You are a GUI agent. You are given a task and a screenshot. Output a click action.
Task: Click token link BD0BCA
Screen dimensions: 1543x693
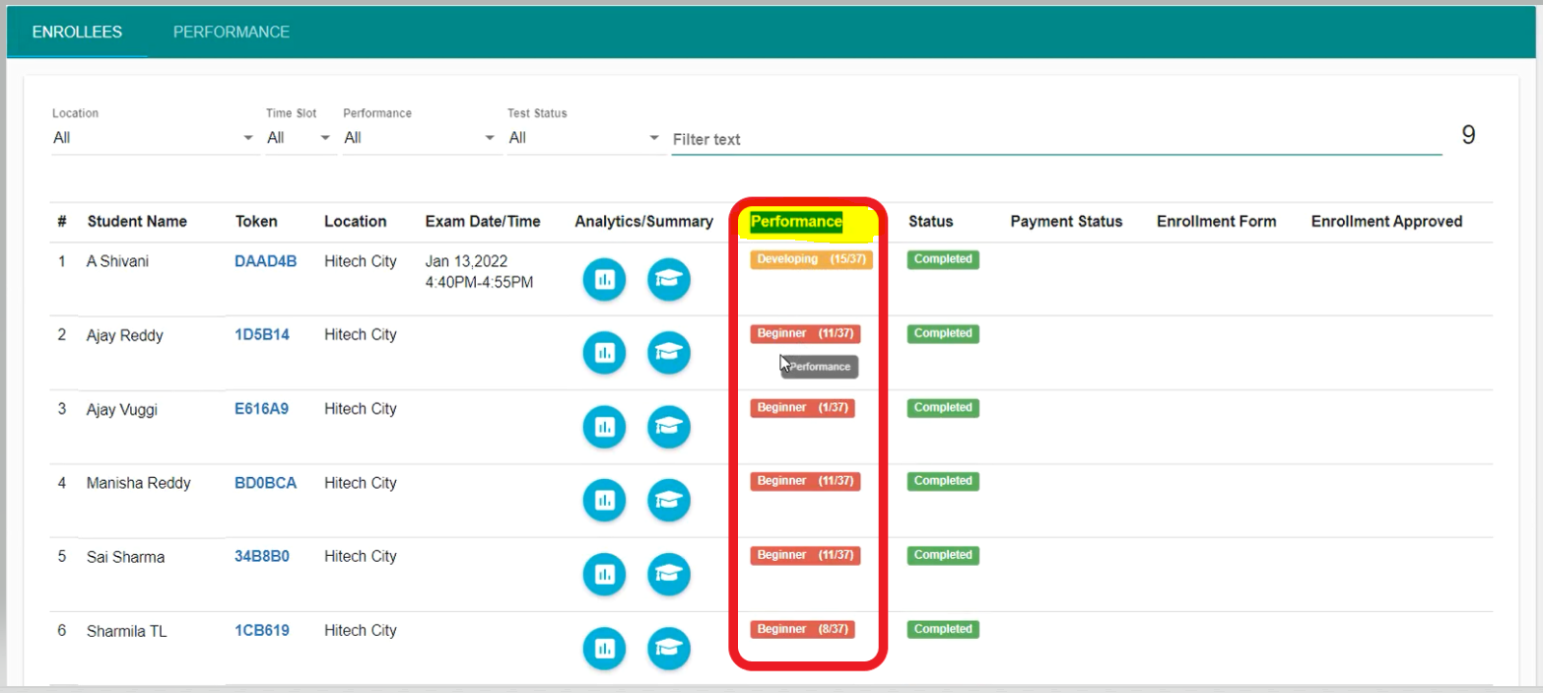click(x=265, y=483)
